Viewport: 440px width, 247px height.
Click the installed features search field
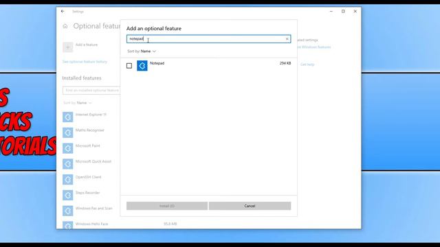pos(91,91)
